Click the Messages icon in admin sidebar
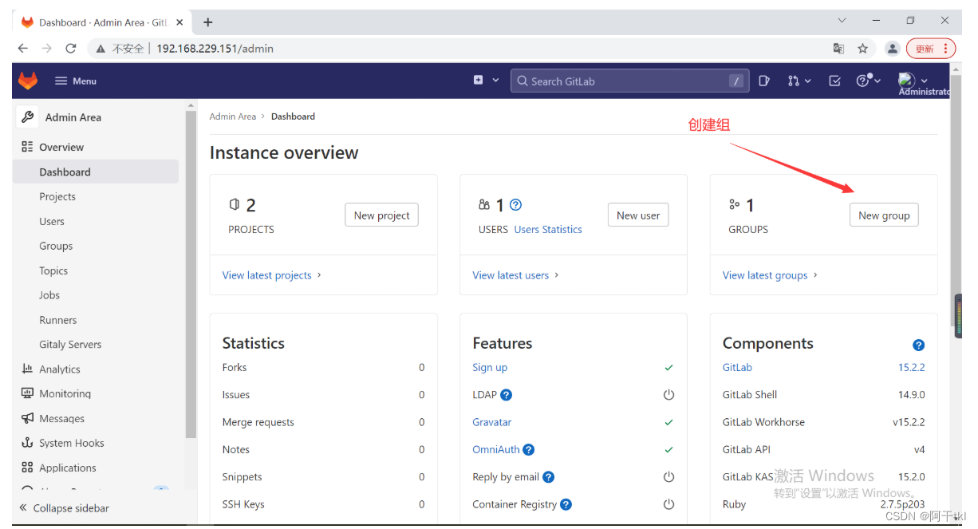Image resolution: width=978 pixels, height=529 pixels. (x=26, y=418)
